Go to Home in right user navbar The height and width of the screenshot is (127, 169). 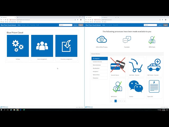pyautogui.click(x=104, y=25)
